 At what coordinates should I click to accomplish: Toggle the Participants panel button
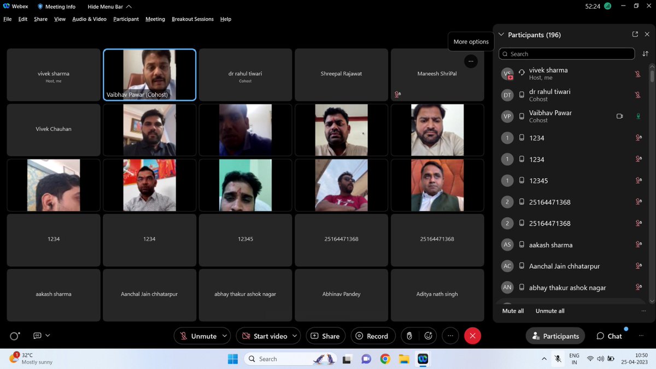tap(555, 336)
